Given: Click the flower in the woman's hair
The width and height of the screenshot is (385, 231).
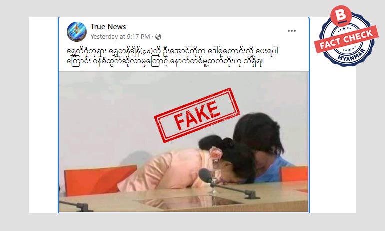Looking at the screenshot, I should tap(216, 153).
